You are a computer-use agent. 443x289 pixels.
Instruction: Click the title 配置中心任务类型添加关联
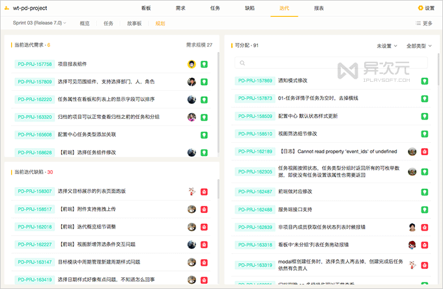click(x=87, y=134)
